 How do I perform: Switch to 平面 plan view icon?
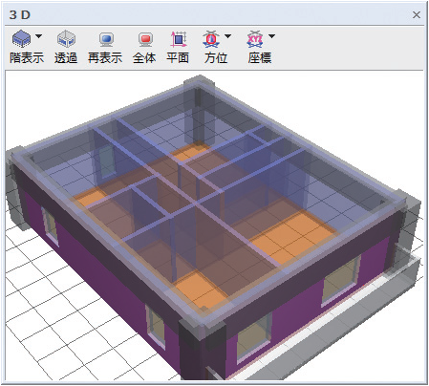[179, 39]
